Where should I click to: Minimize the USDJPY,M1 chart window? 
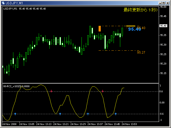coord(160,3)
